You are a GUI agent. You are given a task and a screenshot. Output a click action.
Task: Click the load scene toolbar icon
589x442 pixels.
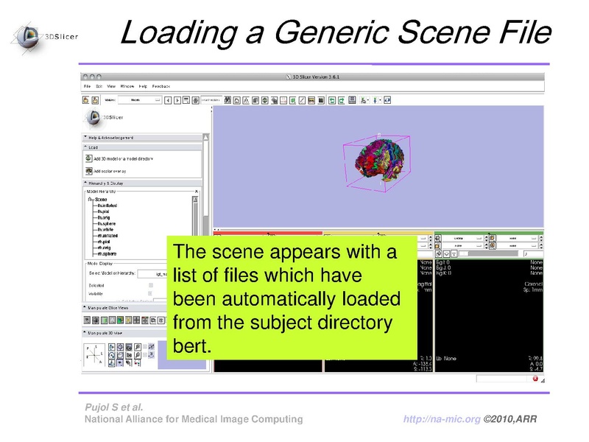(x=86, y=100)
